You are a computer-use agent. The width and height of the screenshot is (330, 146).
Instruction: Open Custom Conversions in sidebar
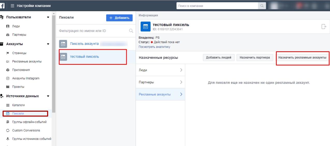coord(26,131)
